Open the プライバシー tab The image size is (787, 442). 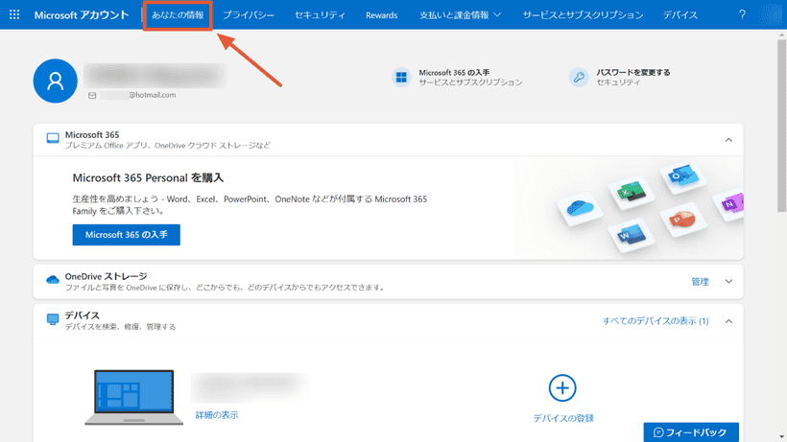tap(249, 15)
